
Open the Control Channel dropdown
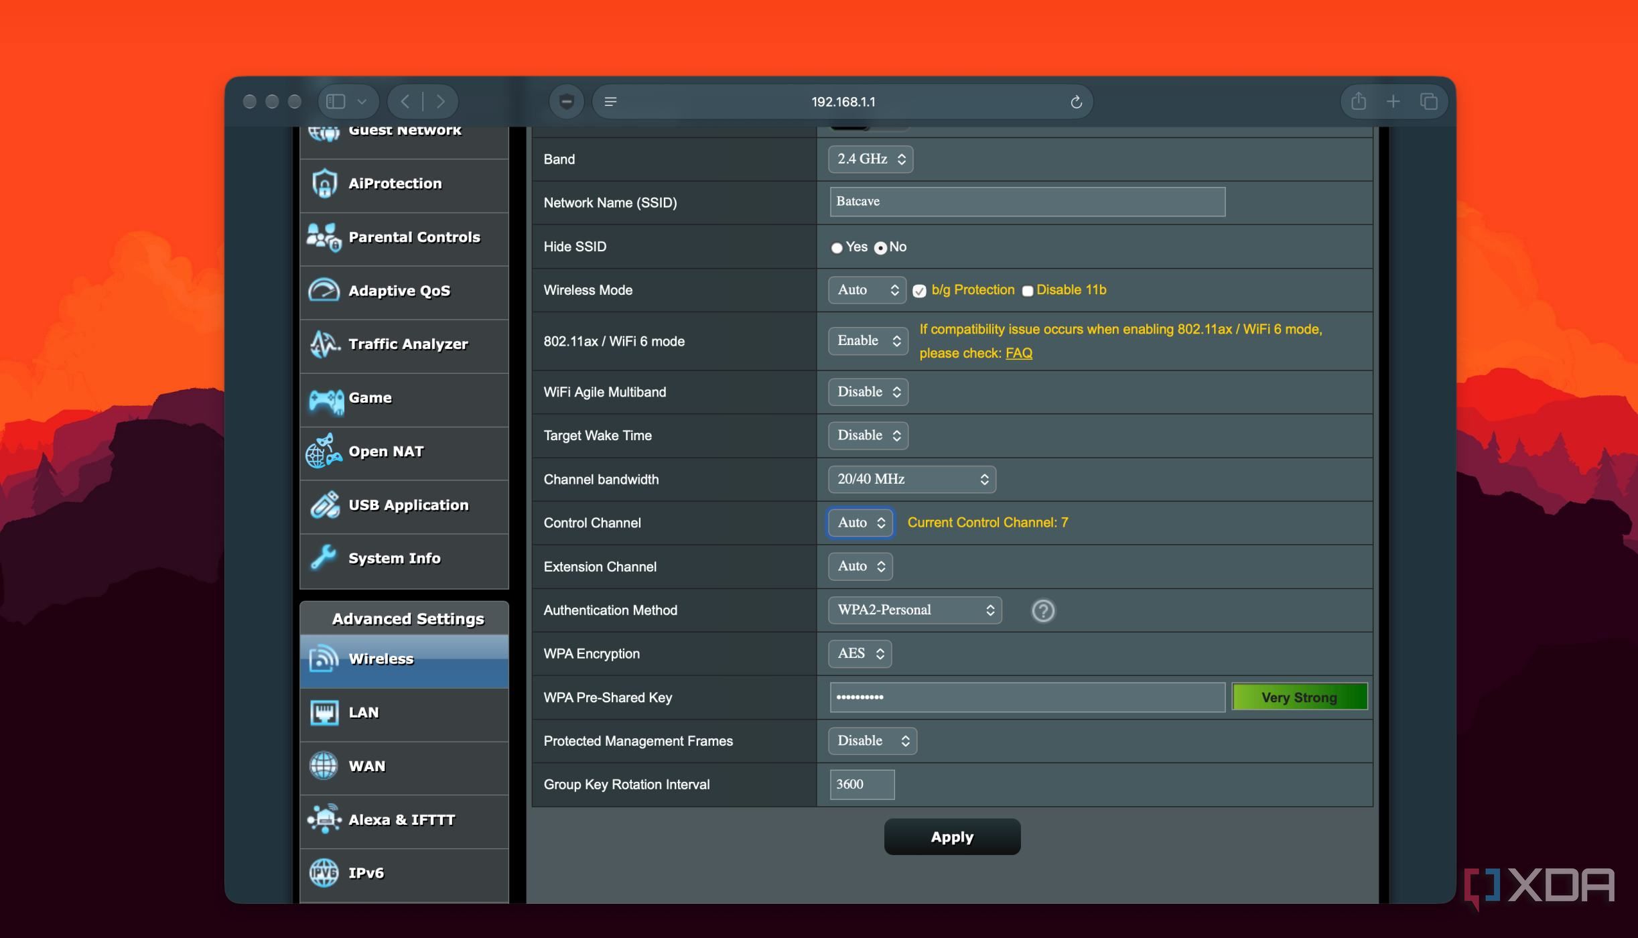pyautogui.click(x=860, y=523)
